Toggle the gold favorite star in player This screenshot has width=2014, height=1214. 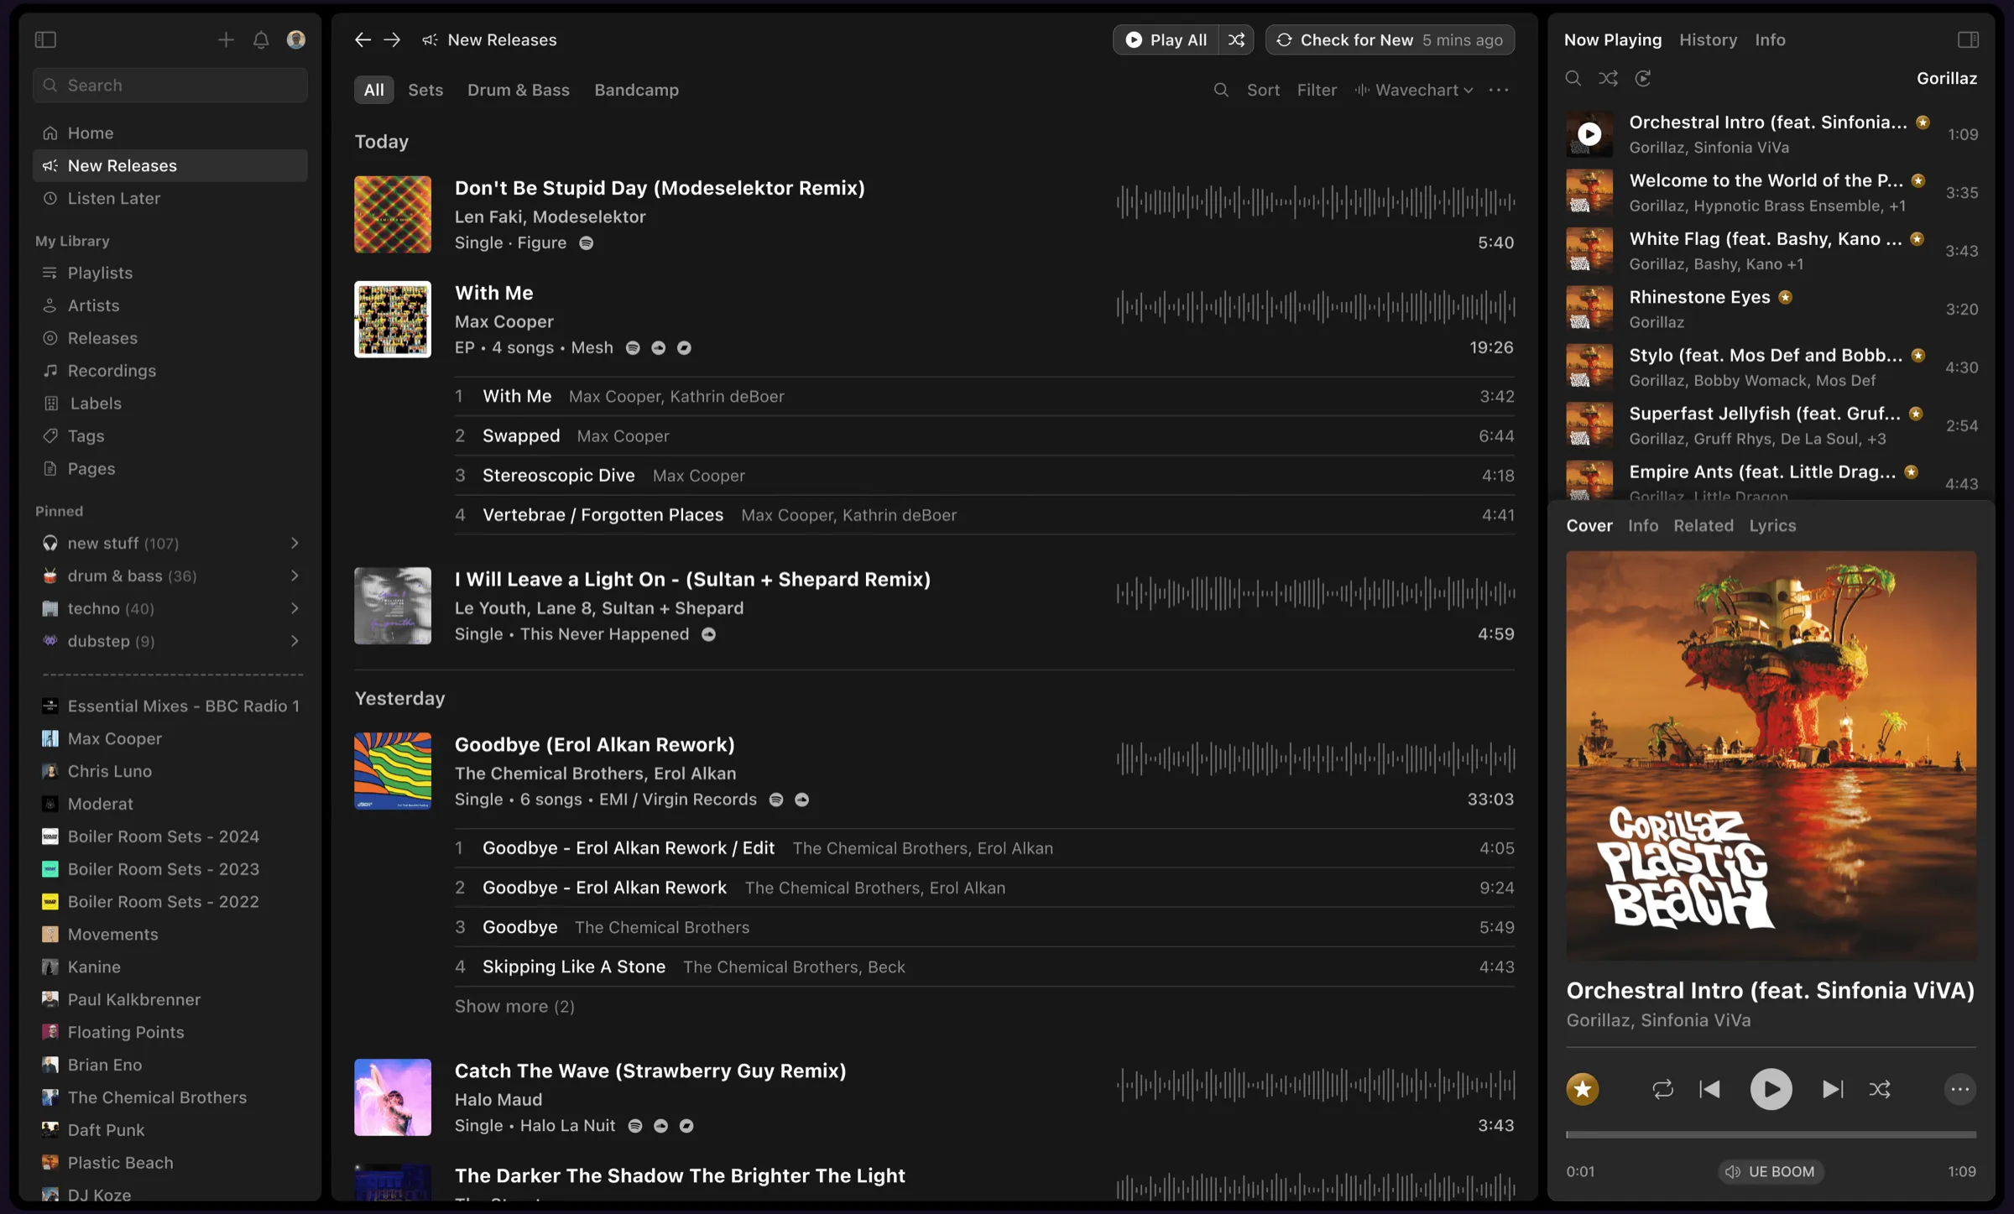(1583, 1089)
